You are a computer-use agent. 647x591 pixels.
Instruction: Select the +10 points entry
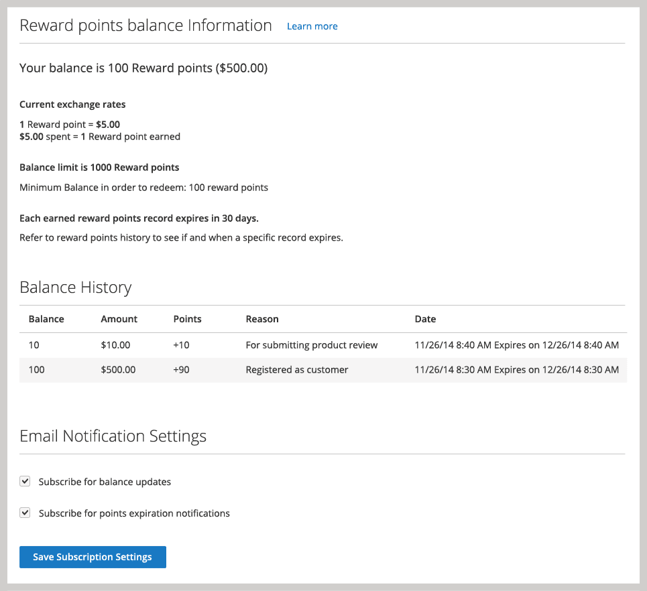tap(181, 345)
